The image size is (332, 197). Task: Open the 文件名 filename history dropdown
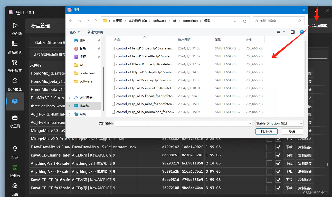tap(250, 123)
